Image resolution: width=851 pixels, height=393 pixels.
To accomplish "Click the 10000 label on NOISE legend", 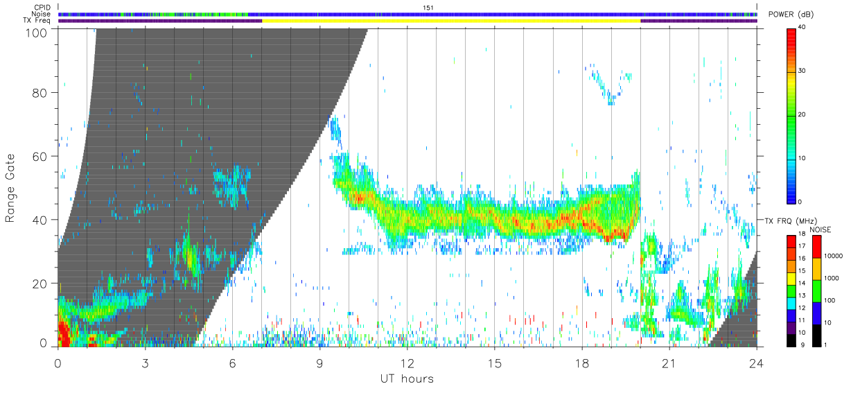I will click(832, 256).
